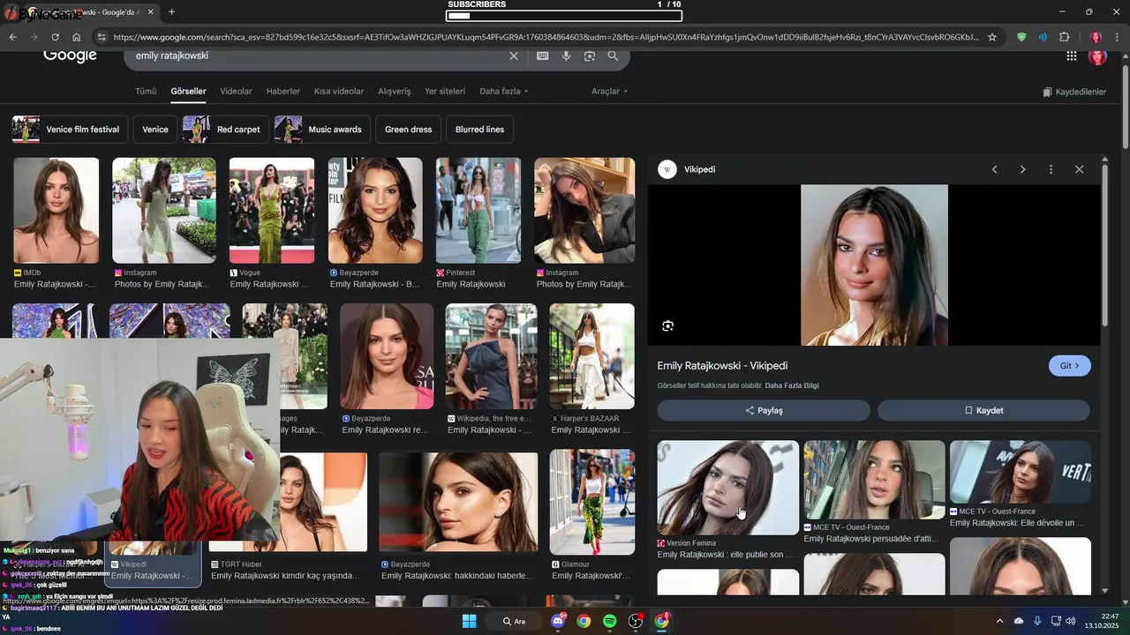Switch to Tümü results tab

[x=146, y=91]
